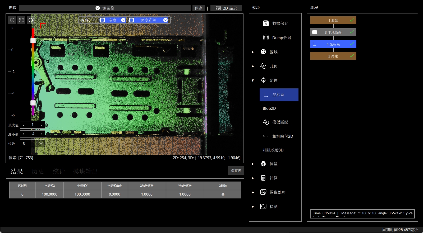Image resolution: width=423 pixels, height=233 pixels.
Task: Click the X翻转 value 否
Action: [223, 194]
